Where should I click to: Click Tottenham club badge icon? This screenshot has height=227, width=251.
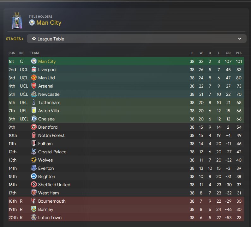[34, 102]
